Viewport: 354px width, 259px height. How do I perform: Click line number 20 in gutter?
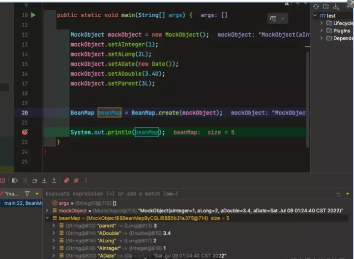pyautogui.click(x=25, y=113)
